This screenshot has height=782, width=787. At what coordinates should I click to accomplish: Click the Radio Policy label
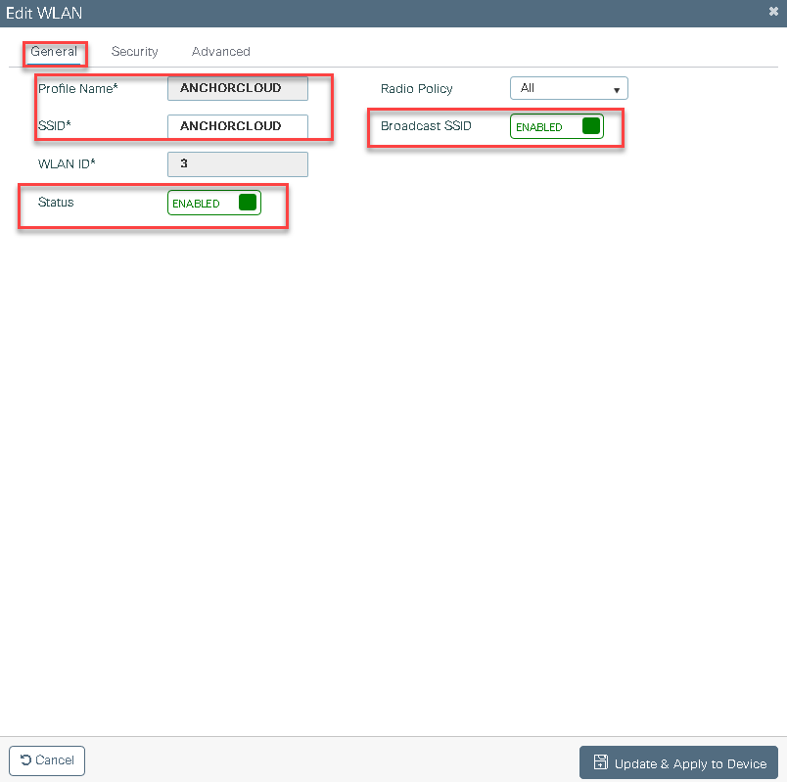[x=417, y=89]
